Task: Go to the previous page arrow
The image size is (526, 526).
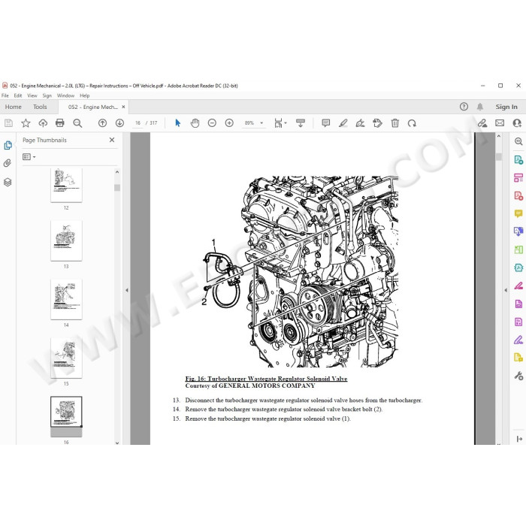Action: click(102, 123)
